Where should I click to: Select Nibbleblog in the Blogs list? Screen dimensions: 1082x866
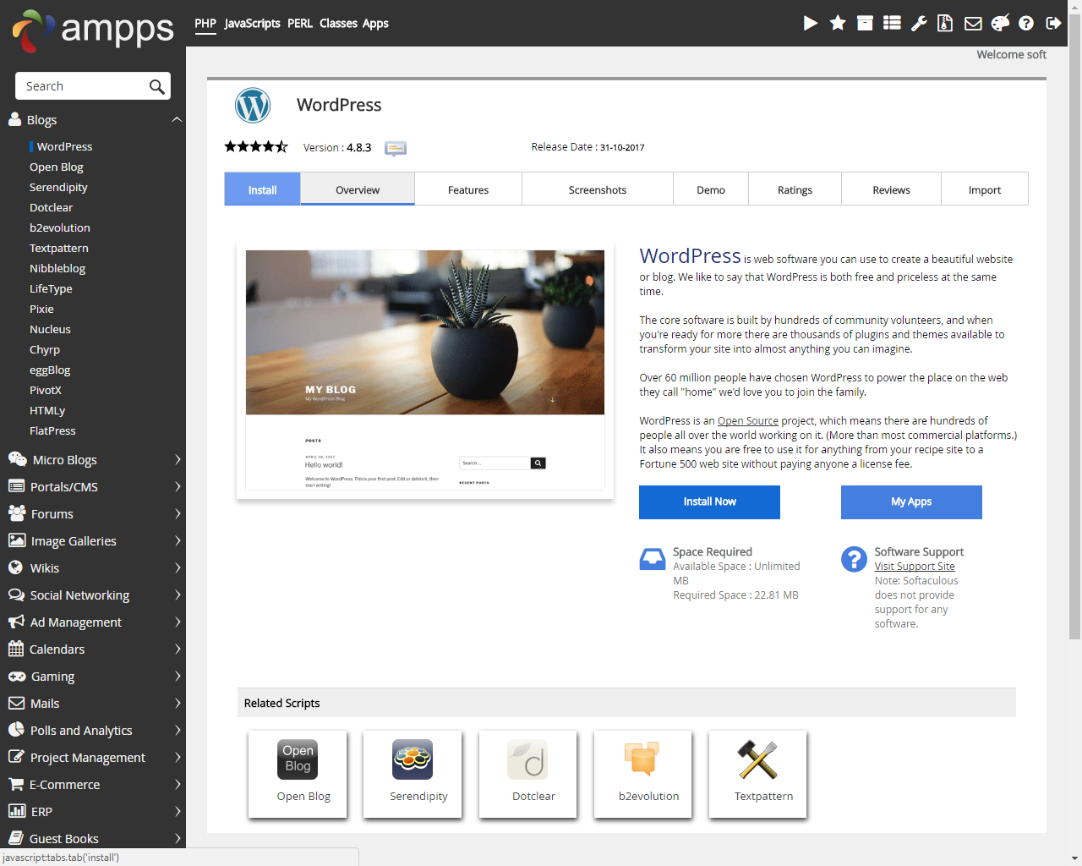57,268
